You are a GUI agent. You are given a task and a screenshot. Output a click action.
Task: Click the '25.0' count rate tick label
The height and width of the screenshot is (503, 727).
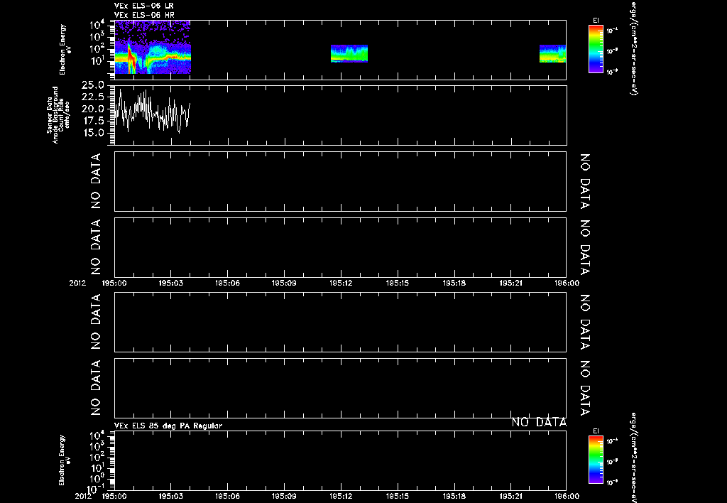pos(94,85)
